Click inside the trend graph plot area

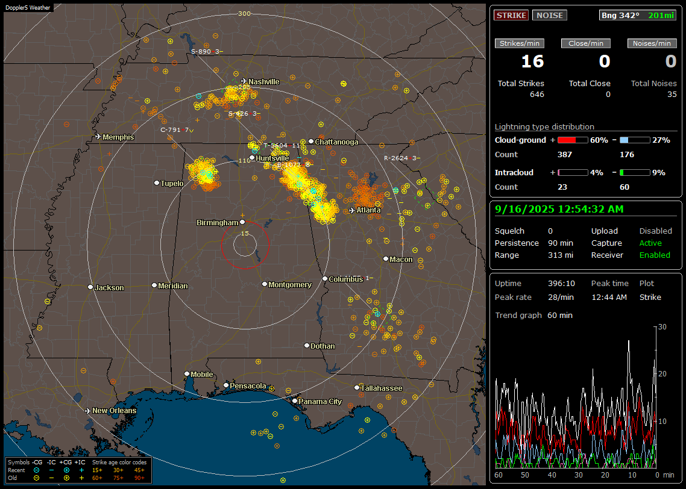point(575,397)
